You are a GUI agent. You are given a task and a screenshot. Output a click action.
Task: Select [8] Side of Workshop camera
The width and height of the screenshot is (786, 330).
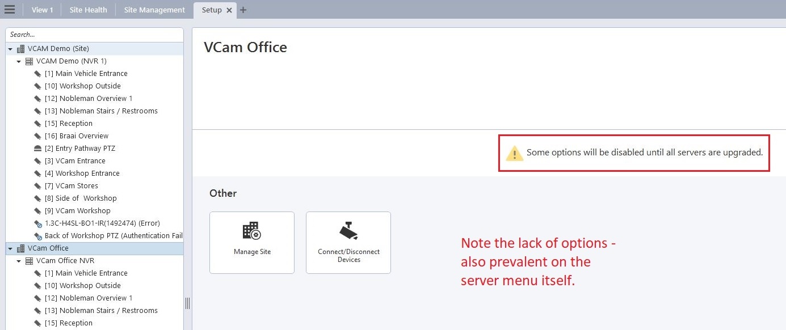pos(81,198)
